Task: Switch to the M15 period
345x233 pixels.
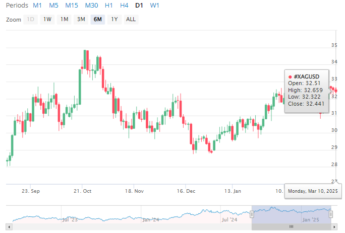Action: click(72, 5)
